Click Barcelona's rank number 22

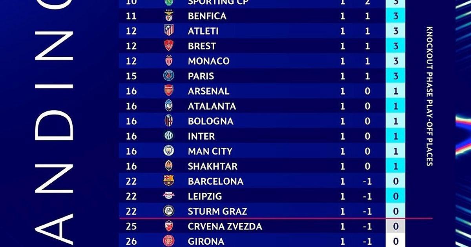point(131,181)
